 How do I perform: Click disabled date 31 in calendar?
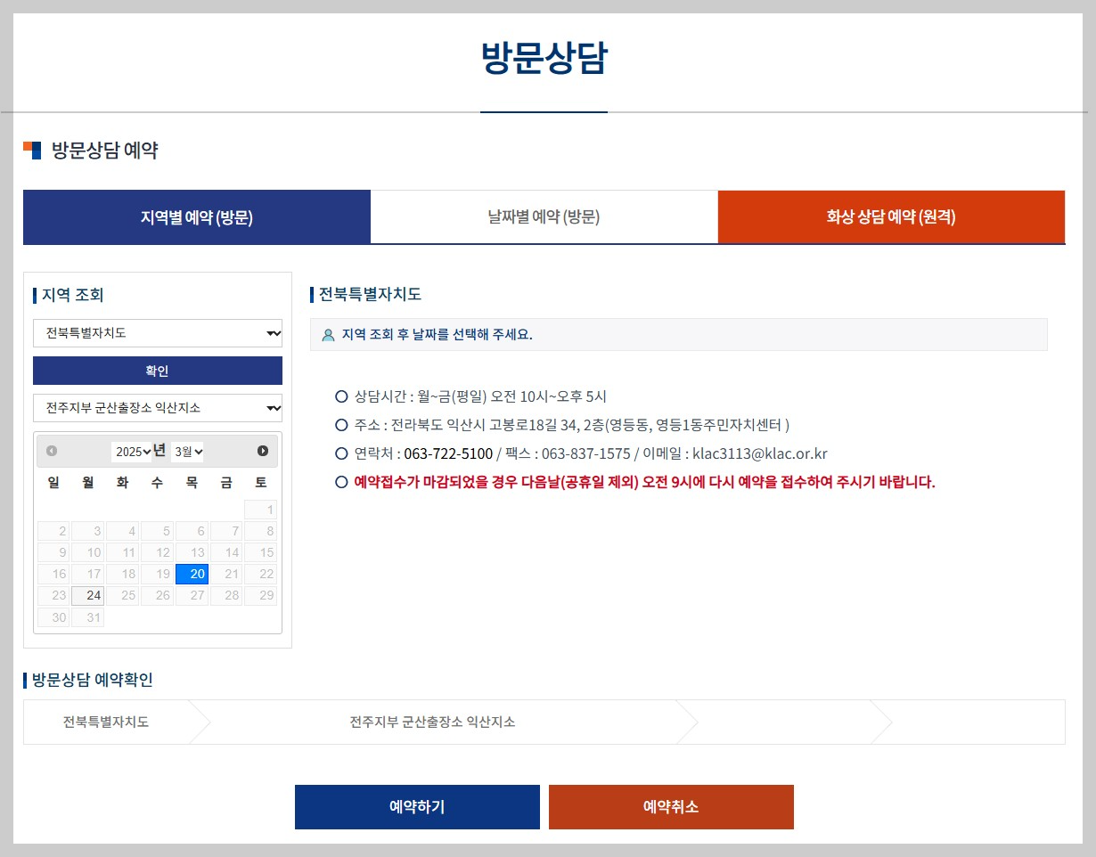click(x=87, y=616)
